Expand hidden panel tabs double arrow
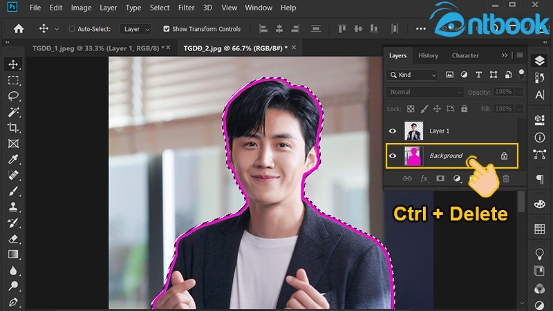 505,55
